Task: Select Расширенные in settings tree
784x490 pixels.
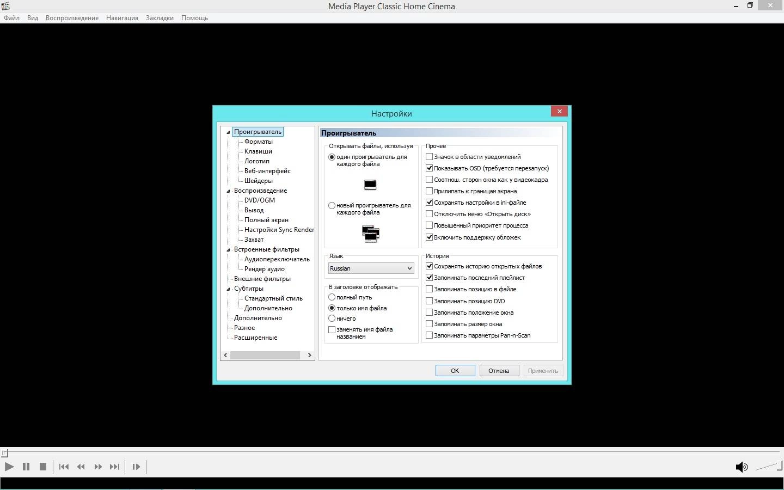Action: [255, 338]
